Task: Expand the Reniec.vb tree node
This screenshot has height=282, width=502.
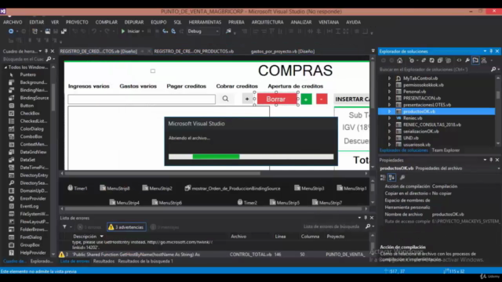Action: [389, 118]
